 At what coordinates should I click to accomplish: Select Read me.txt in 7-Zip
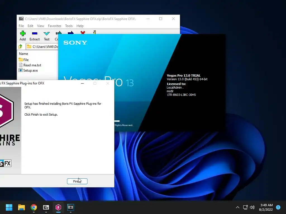click(30, 65)
